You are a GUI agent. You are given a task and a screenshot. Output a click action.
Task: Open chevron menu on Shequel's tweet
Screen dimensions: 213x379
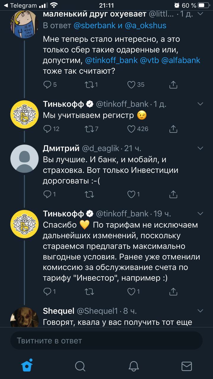pyautogui.click(x=200, y=311)
